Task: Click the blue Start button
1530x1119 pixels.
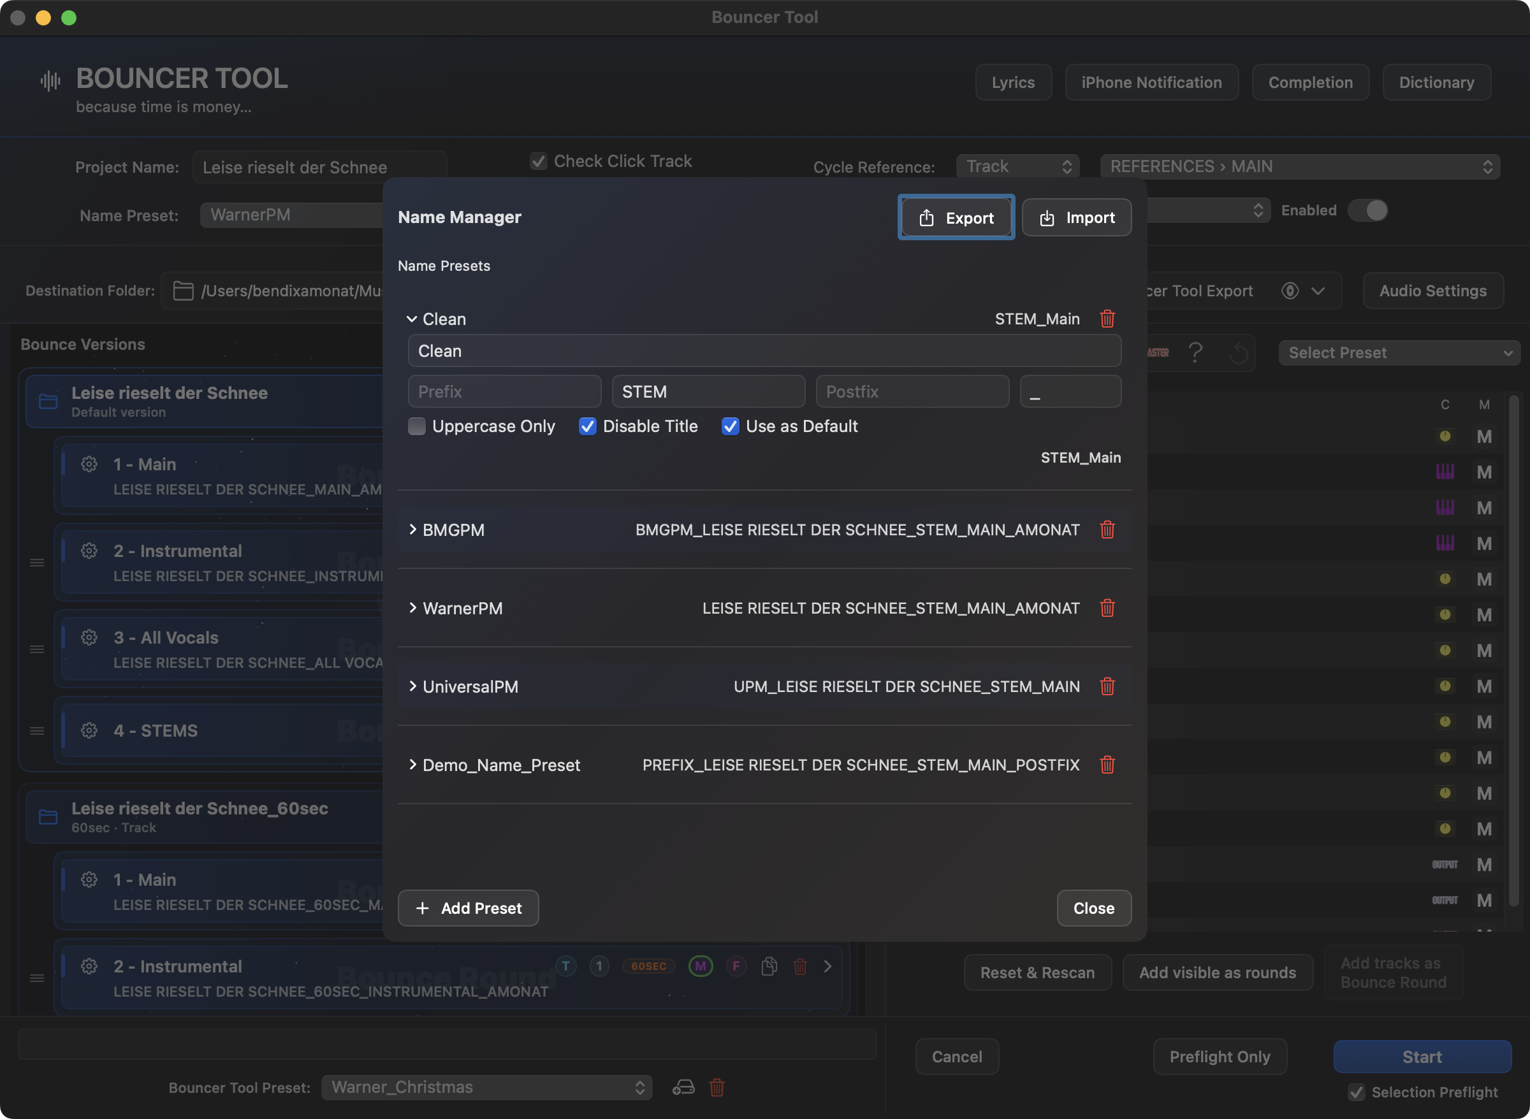Action: pyautogui.click(x=1422, y=1056)
